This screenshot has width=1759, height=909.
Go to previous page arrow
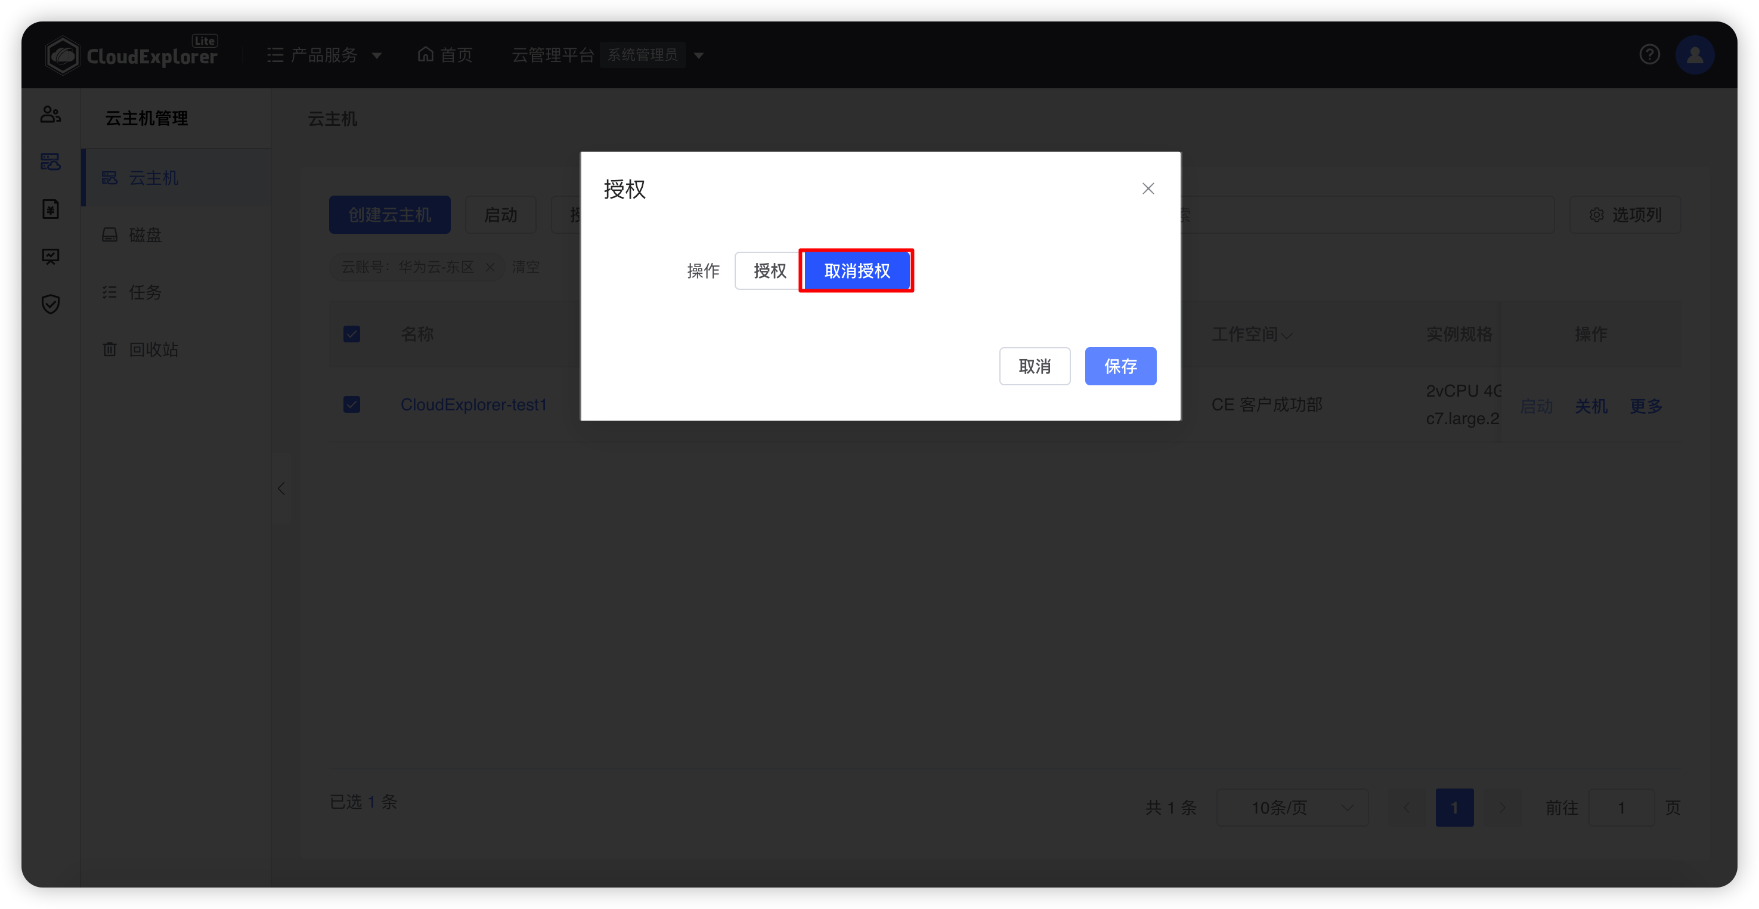1407,808
